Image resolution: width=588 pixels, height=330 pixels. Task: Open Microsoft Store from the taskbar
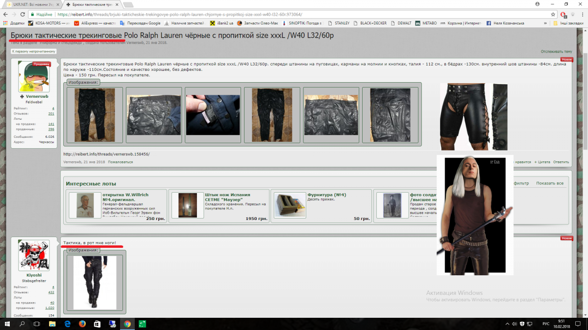pos(97,324)
